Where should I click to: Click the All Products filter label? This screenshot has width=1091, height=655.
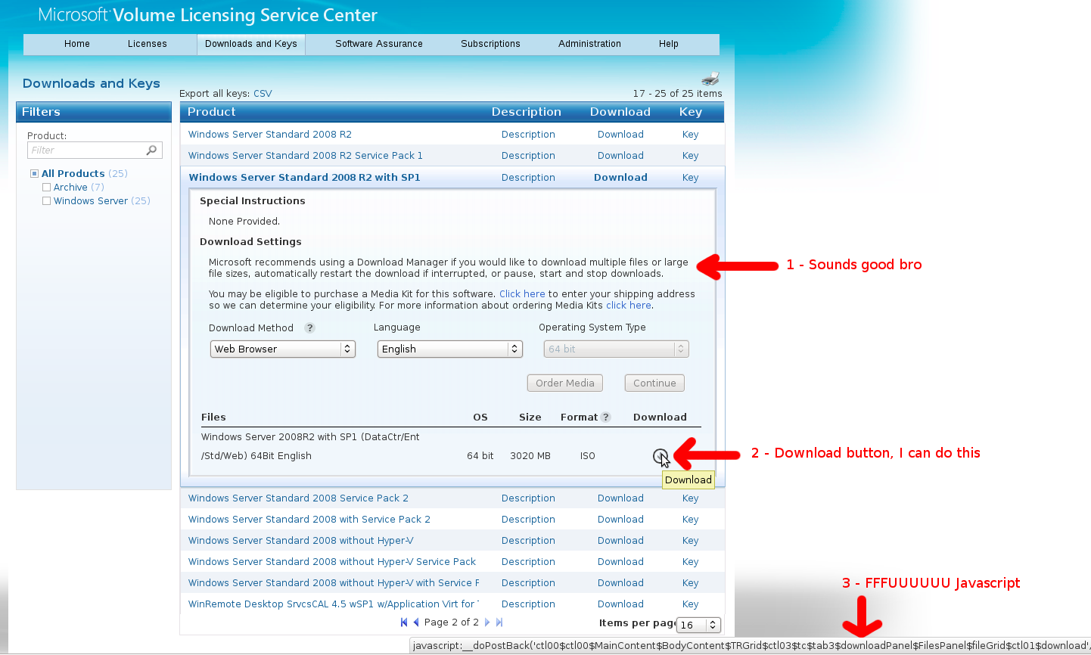(x=73, y=174)
